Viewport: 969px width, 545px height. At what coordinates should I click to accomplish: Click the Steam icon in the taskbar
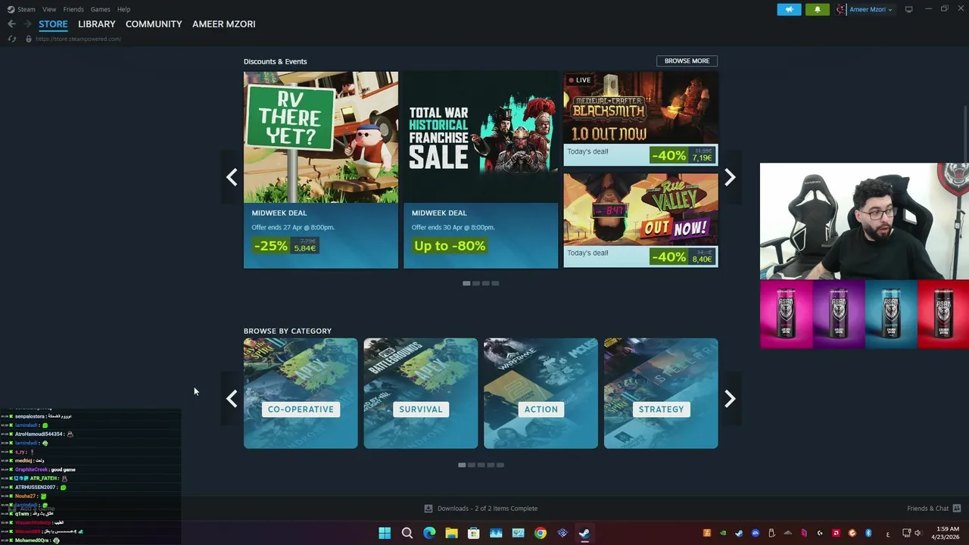pos(584,533)
